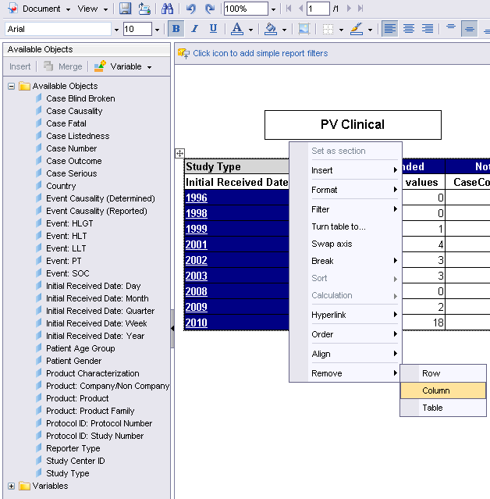
Task: Click the panel collapse arrow handle
Action: pos(172,329)
